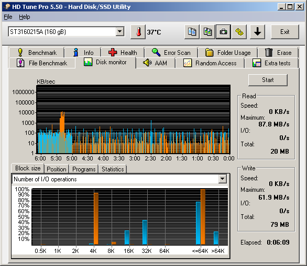Click the tall orange 4K block size bar
The image size is (307, 266).
point(96,218)
